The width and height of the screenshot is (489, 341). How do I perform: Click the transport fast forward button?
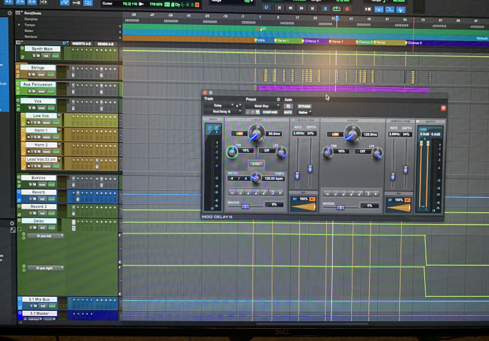[301, 8]
